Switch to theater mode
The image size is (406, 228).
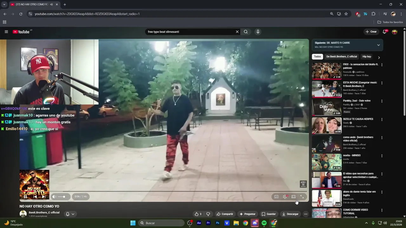(293, 197)
